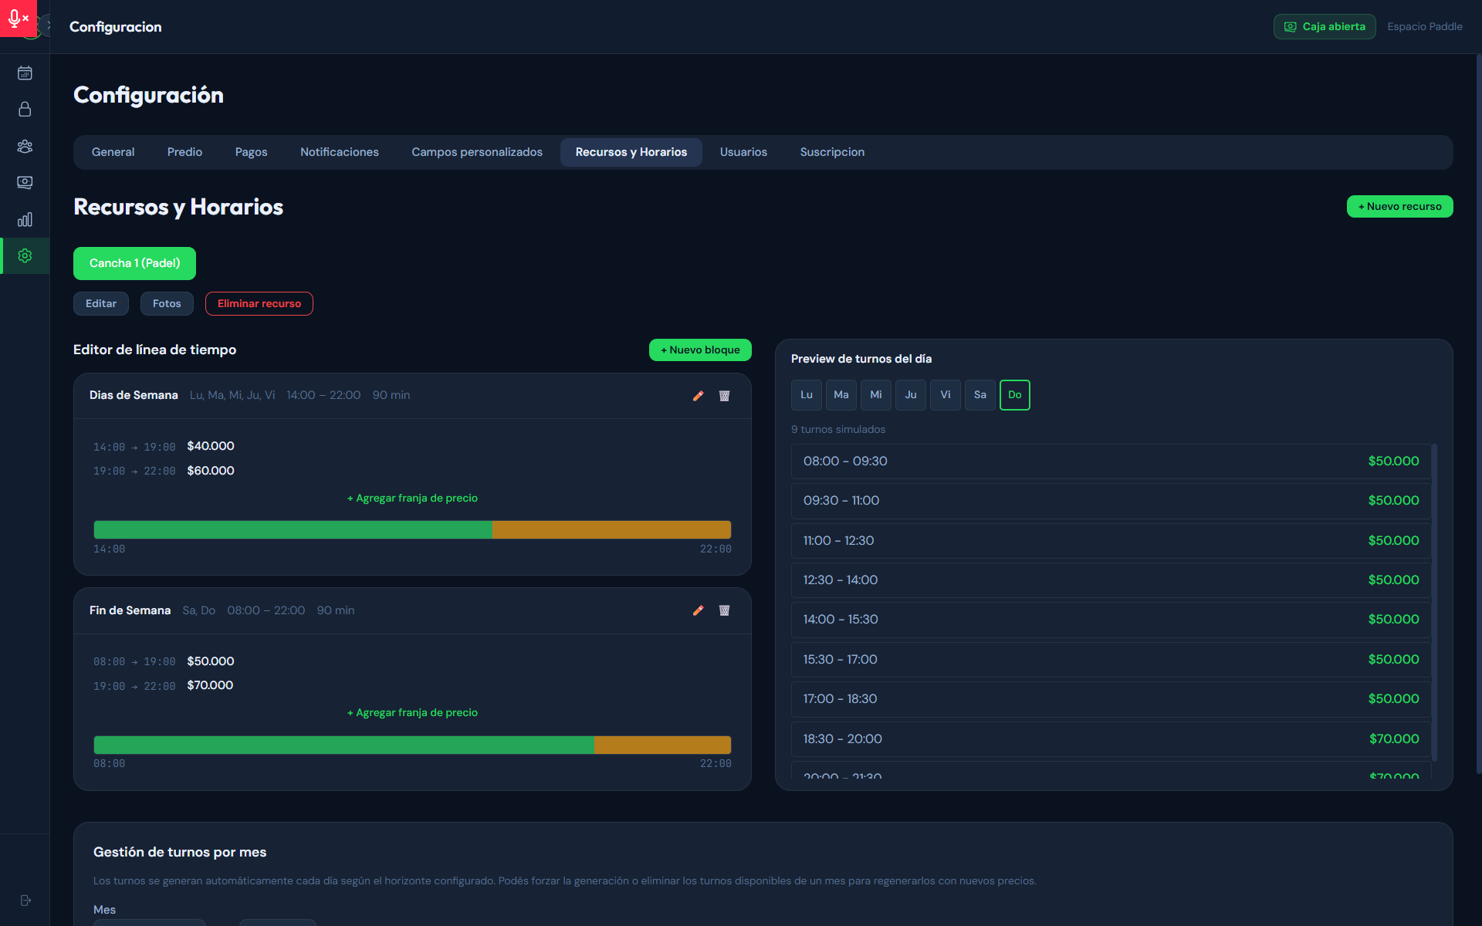This screenshot has width=1482, height=926.
Task: Create a block with + Nuevo bloque
Action: (700, 350)
